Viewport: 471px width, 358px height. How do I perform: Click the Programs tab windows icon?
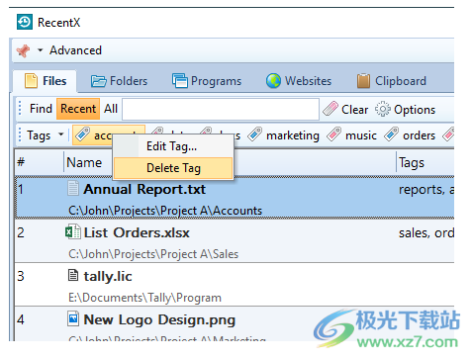(x=180, y=81)
